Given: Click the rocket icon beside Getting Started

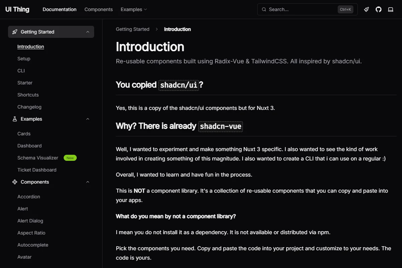Looking at the screenshot, I should pyautogui.click(x=15, y=32).
